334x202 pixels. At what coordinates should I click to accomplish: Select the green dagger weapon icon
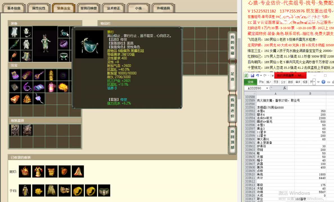click(14, 44)
